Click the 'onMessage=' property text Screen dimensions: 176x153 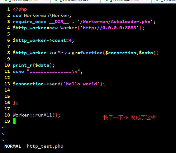[x=66, y=53]
